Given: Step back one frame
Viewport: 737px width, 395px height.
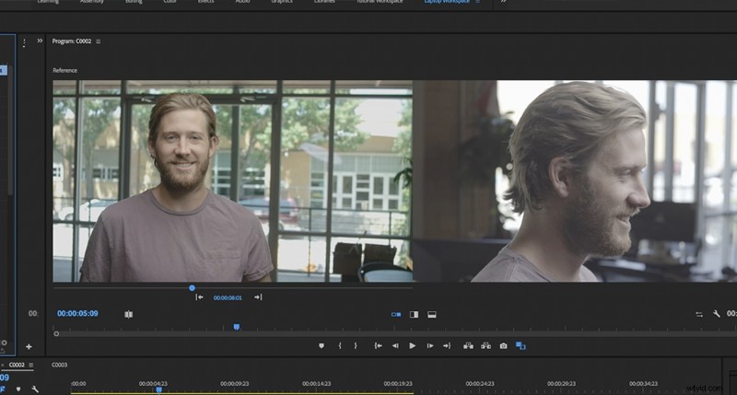Looking at the screenshot, I should [395, 345].
